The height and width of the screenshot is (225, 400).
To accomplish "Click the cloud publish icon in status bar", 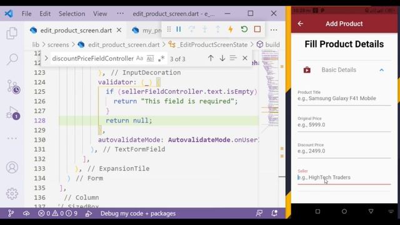I will [26, 213].
